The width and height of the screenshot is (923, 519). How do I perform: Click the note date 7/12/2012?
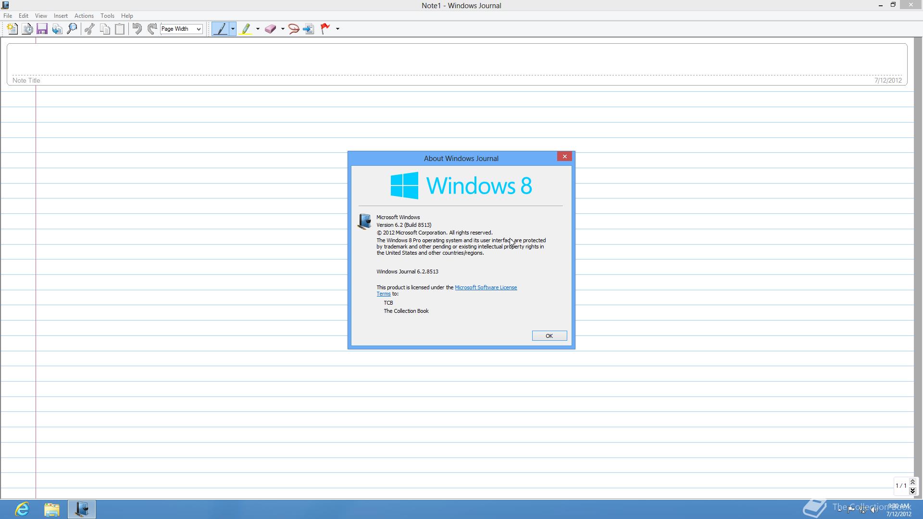888,80
